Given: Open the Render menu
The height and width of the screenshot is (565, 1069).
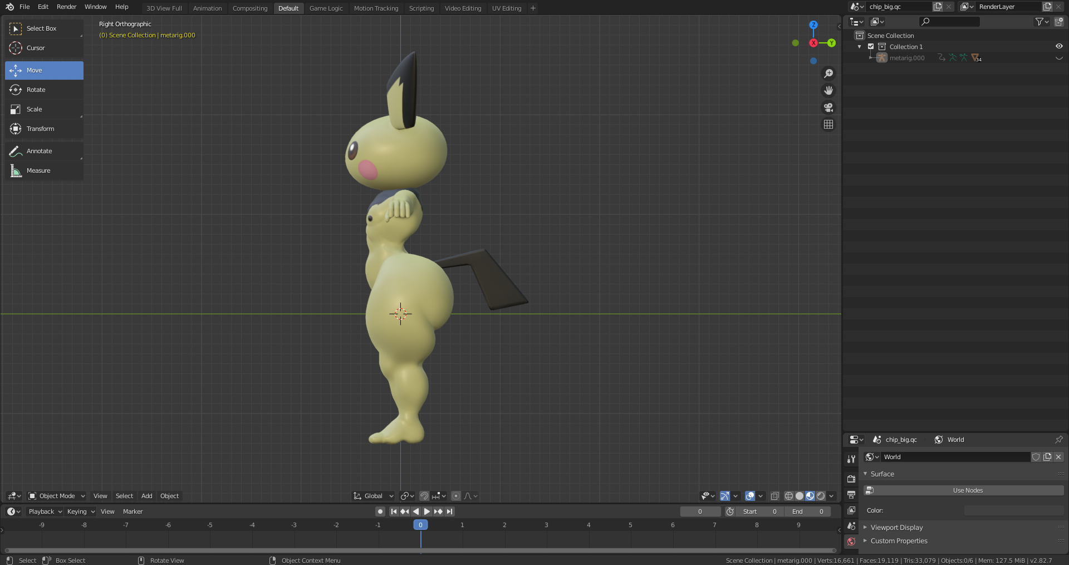Looking at the screenshot, I should tap(66, 7).
